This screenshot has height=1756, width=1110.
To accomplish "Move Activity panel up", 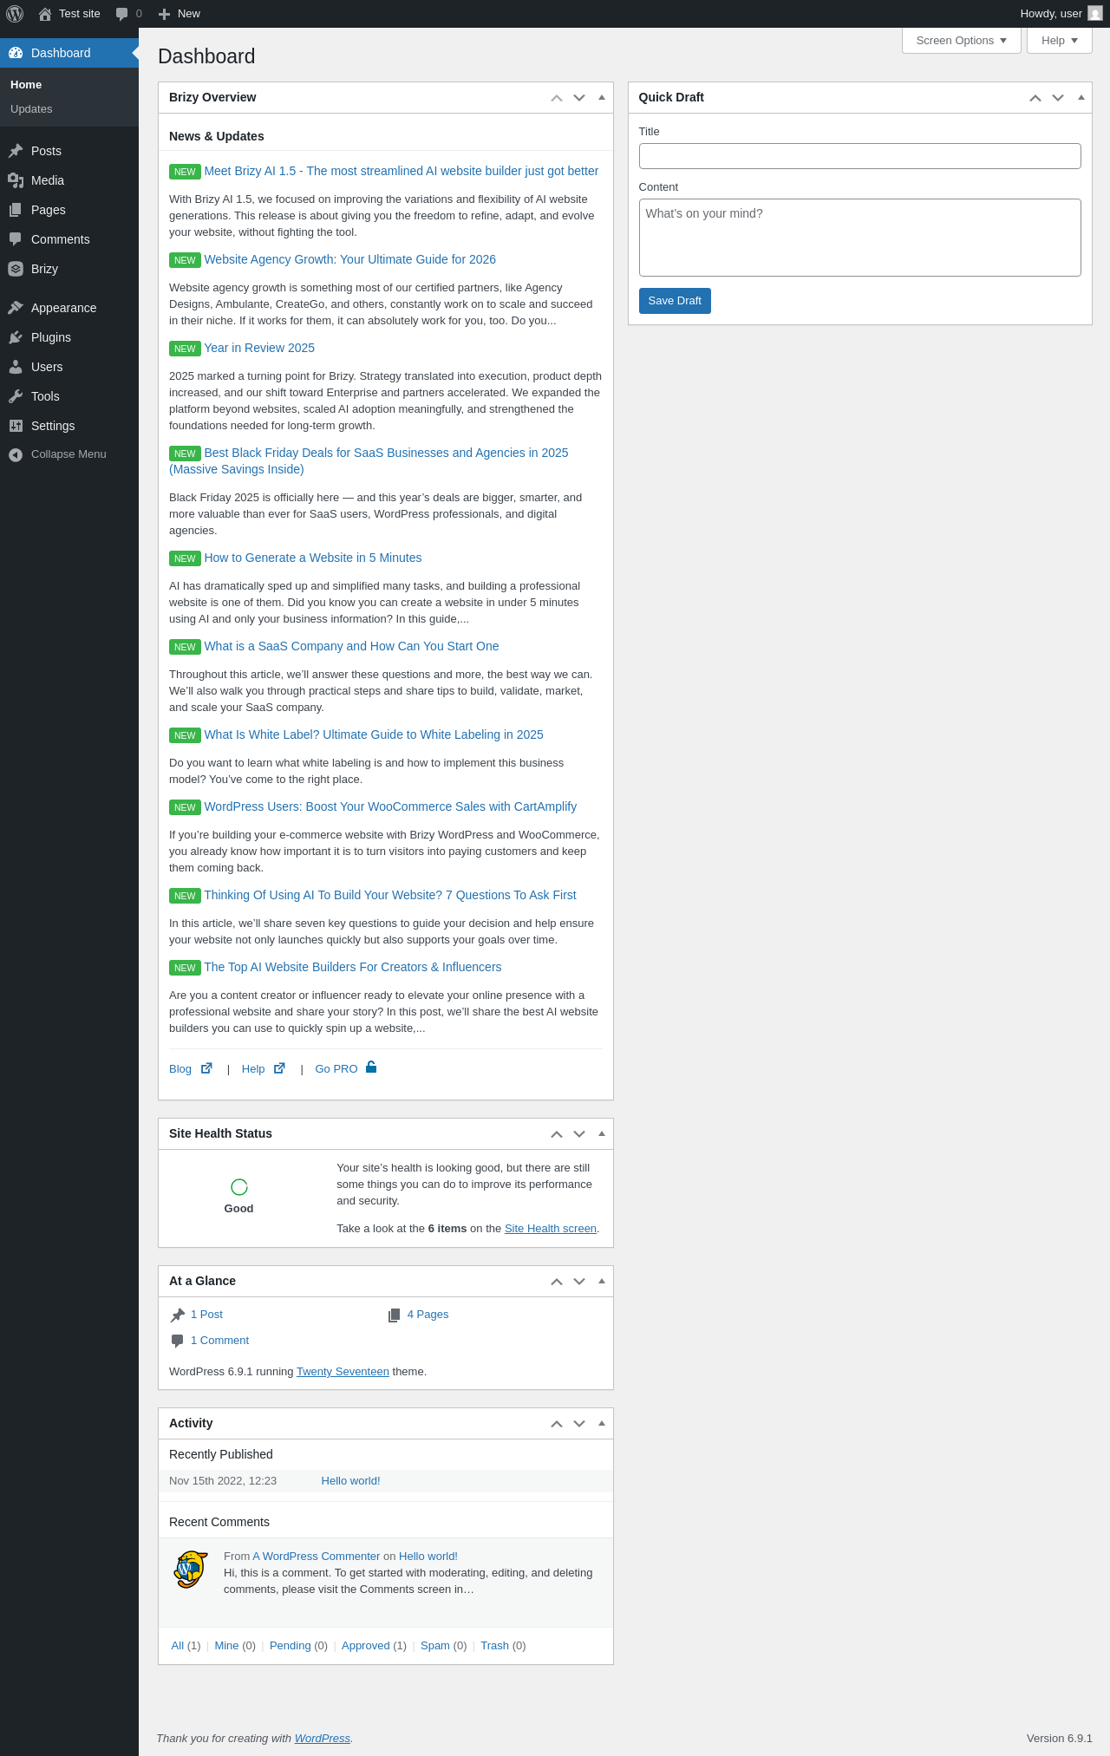I will pyautogui.click(x=557, y=1424).
